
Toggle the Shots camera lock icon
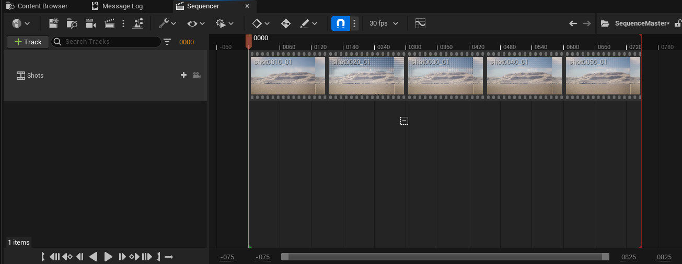coord(196,75)
